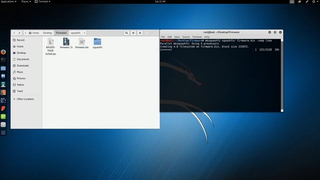320x180 pixels.
Task: Open the file manager search
Action: [x=126, y=33]
